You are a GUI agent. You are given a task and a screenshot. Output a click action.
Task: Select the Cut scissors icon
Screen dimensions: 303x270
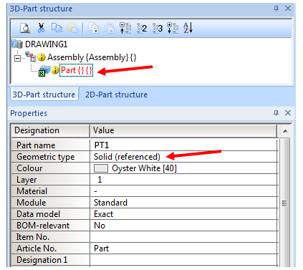tap(41, 28)
